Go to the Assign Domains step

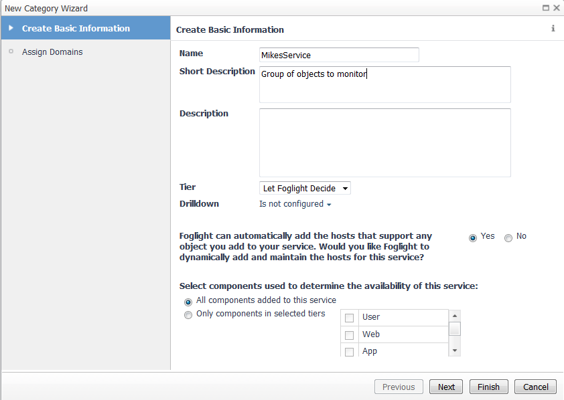click(x=52, y=52)
